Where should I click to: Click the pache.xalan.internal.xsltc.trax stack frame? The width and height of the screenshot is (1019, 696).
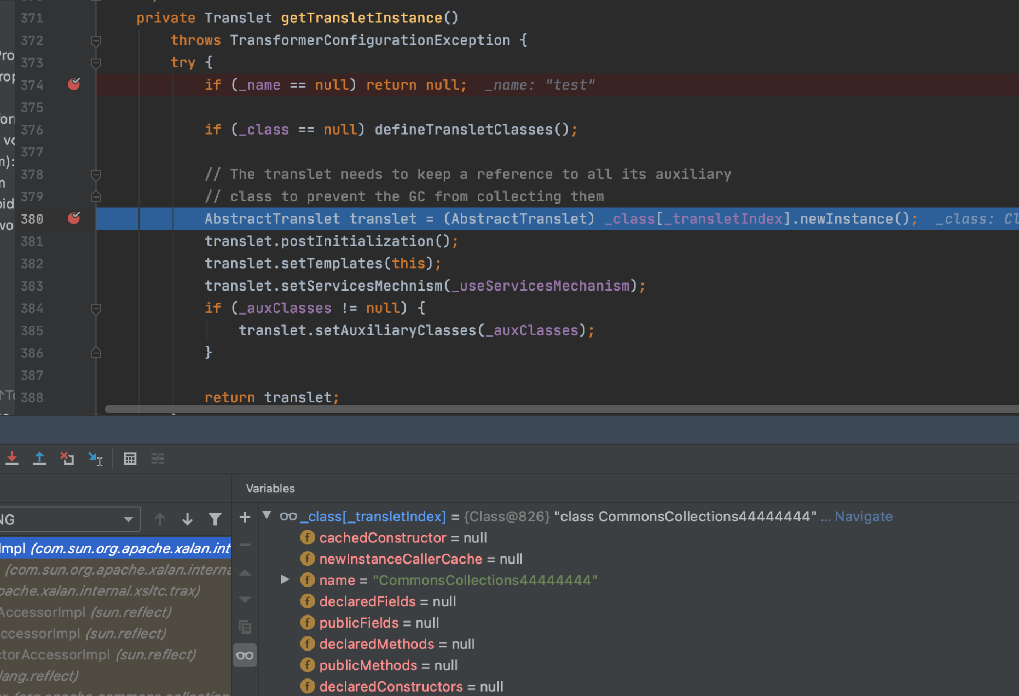(x=115, y=591)
